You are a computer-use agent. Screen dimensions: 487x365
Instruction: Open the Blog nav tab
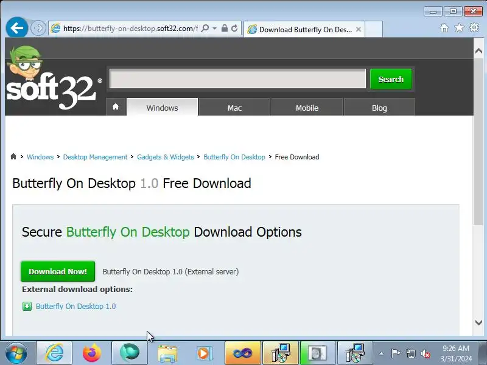coord(379,108)
